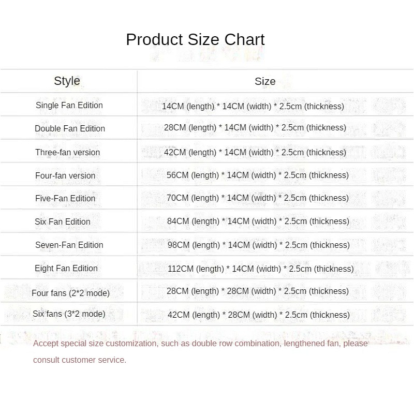Select the Five-Fan Edition label
414x414 pixels.
point(65,198)
